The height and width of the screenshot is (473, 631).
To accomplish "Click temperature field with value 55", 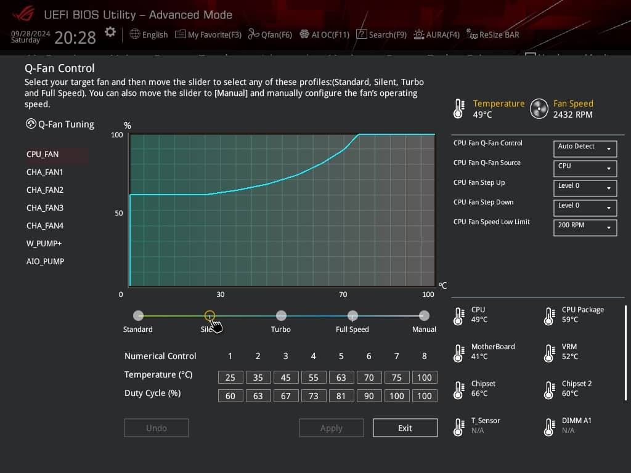I will (x=314, y=378).
